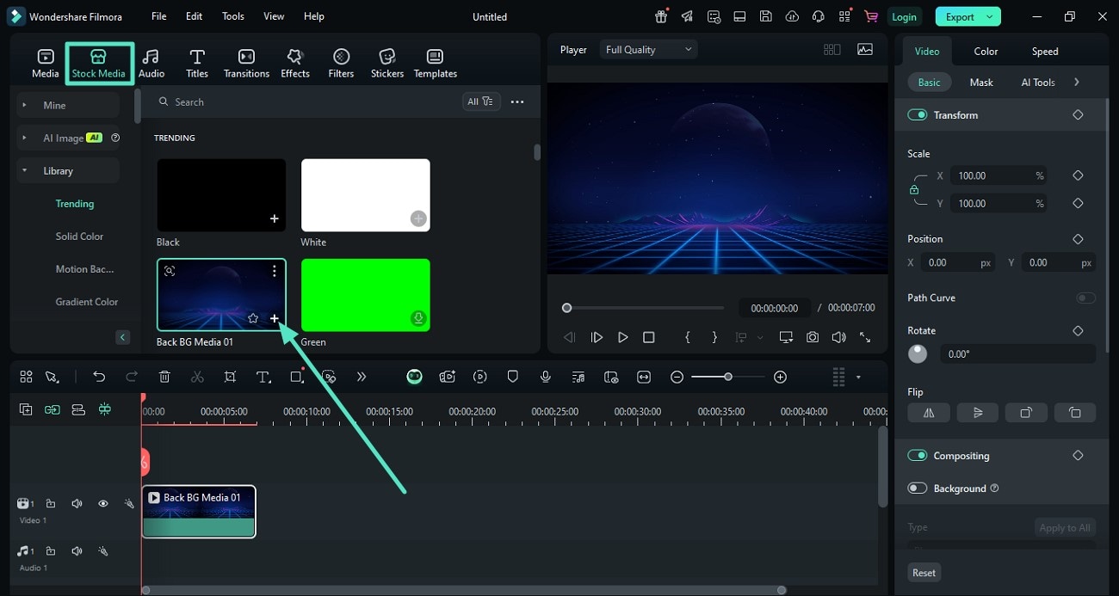Stop the preview playback
The image size is (1119, 596).
(649, 338)
